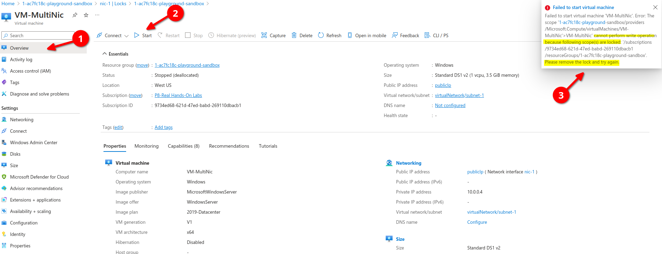Screen dimensions: 662x254
Task: Switch to the Capabilities (8) tab
Action: pos(184,146)
